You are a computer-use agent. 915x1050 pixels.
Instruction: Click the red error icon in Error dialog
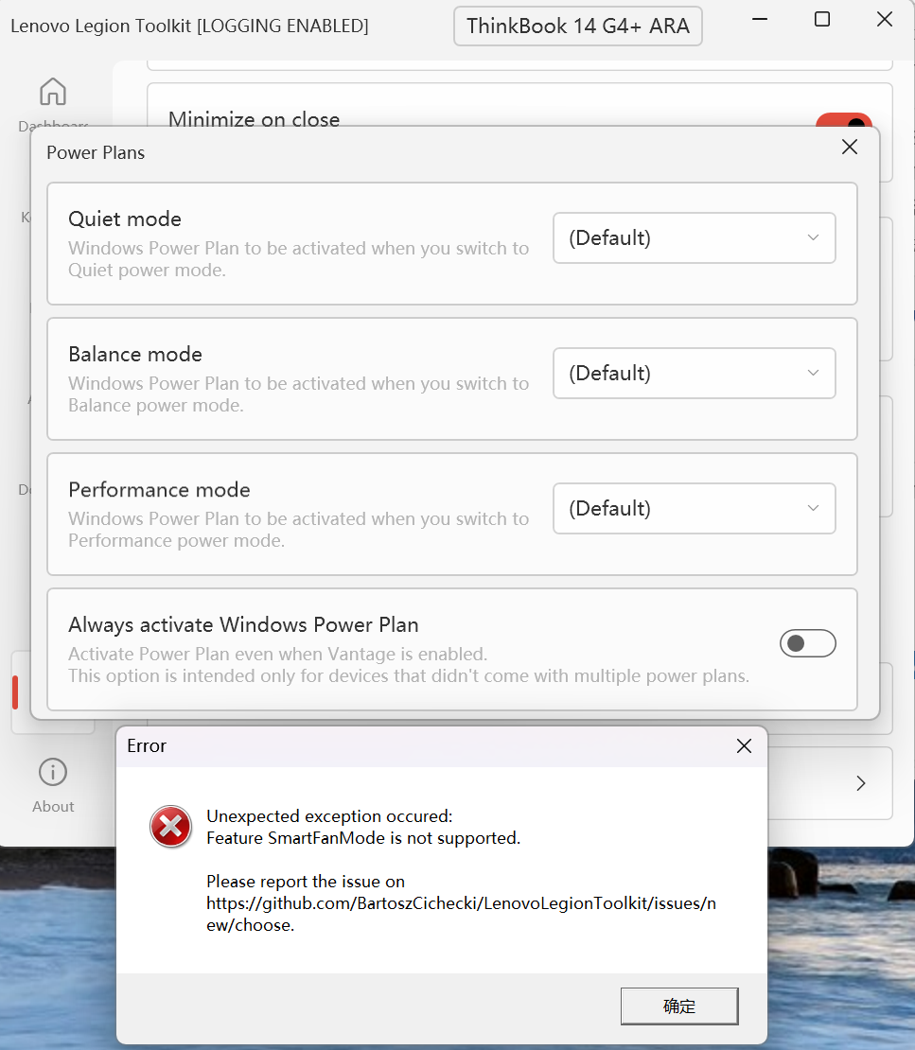tap(170, 827)
